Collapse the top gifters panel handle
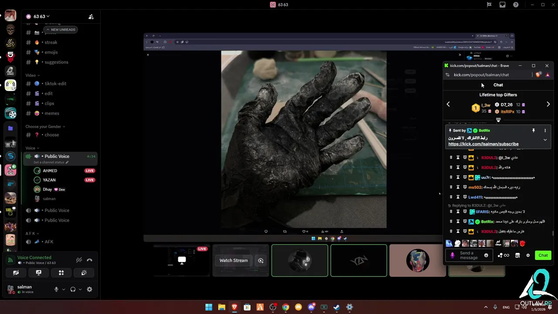This screenshot has height=314, width=558. point(498,120)
